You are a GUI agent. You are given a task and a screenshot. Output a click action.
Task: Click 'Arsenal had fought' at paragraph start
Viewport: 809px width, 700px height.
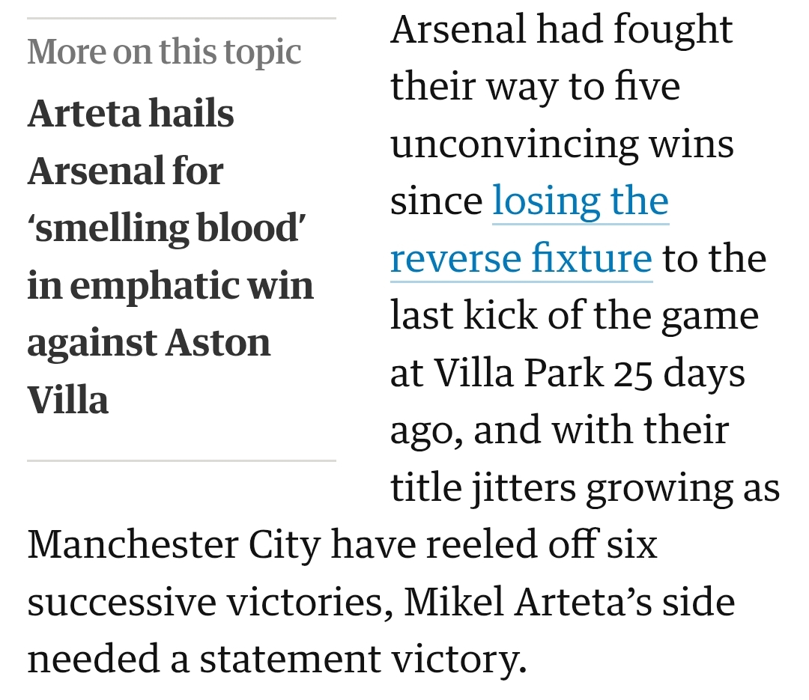561,30
